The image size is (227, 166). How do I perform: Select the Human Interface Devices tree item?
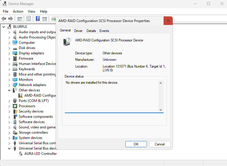[x=37, y=64]
